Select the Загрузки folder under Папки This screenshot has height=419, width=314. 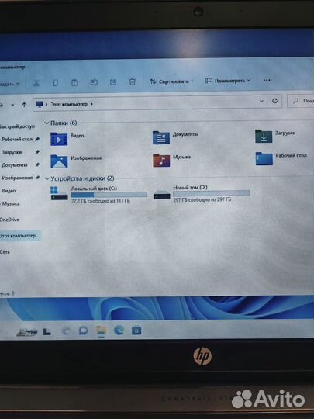[275, 136]
